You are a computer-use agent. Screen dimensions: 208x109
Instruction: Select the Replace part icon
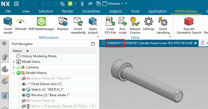tap(63, 21)
